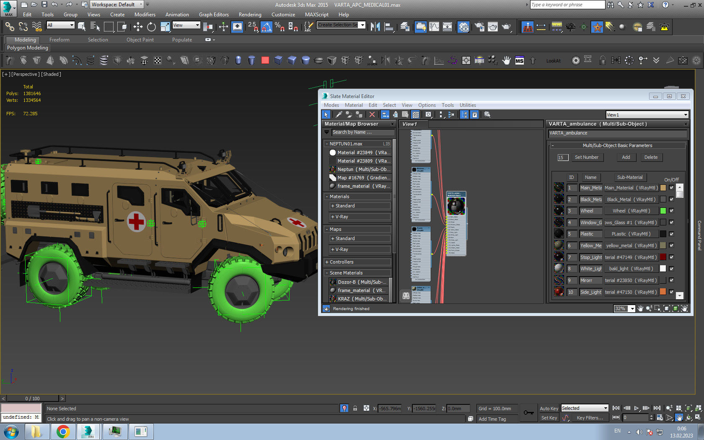The height and width of the screenshot is (440, 704).
Task: Click the Select by Name icon
Action: pos(95,27)
